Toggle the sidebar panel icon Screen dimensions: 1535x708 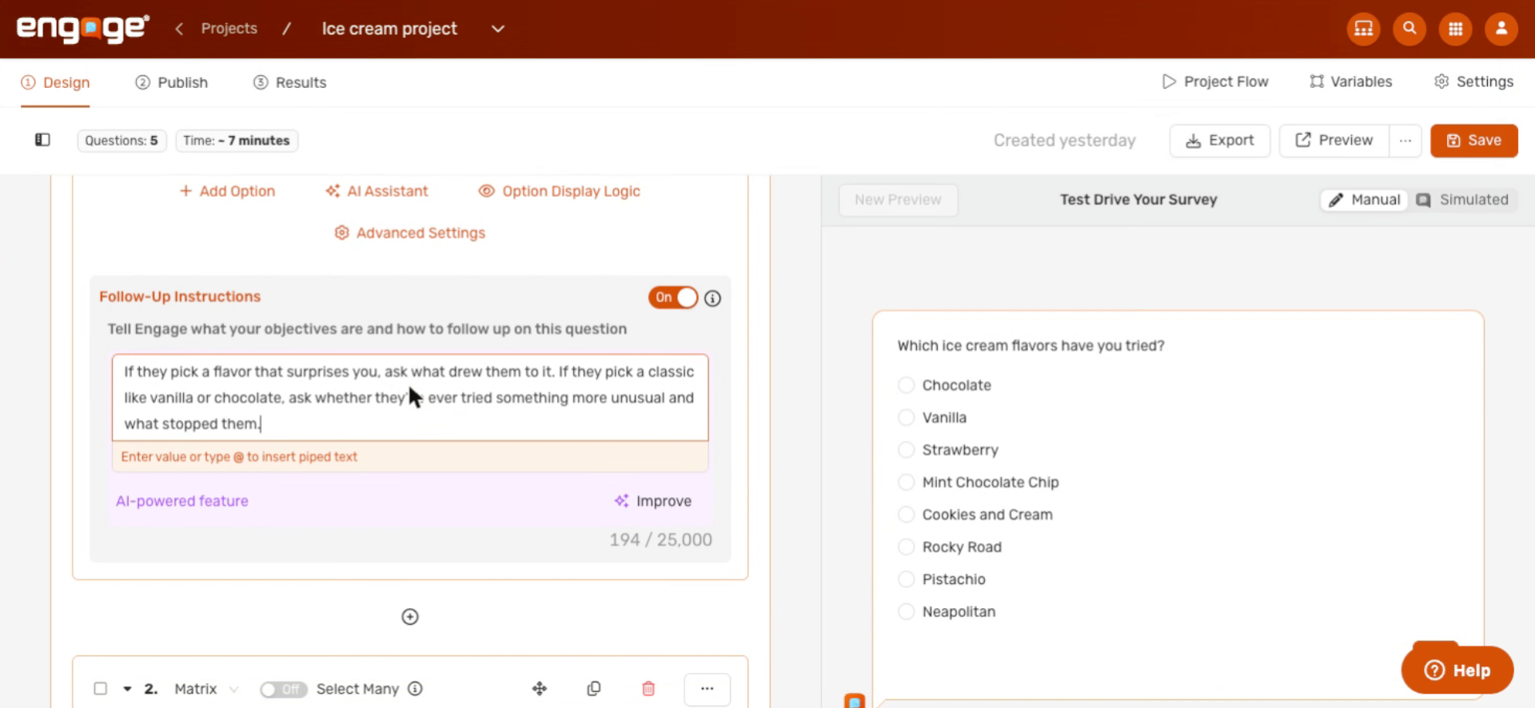pos(42,140)
